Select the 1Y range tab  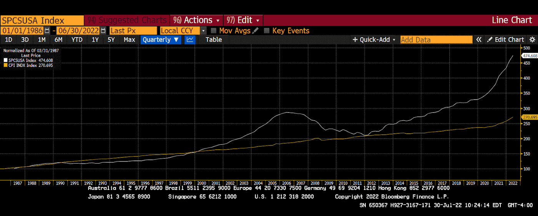[x=95, y=39]
